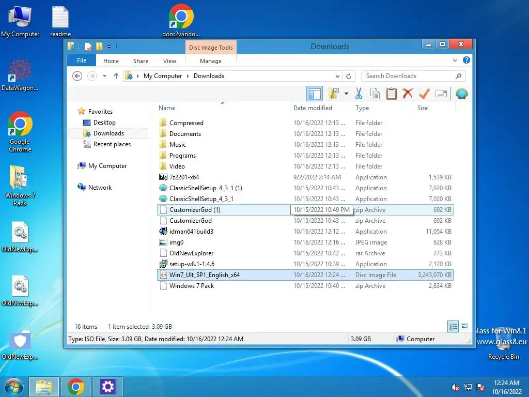Select the Compressed folder

coord(305,123)
